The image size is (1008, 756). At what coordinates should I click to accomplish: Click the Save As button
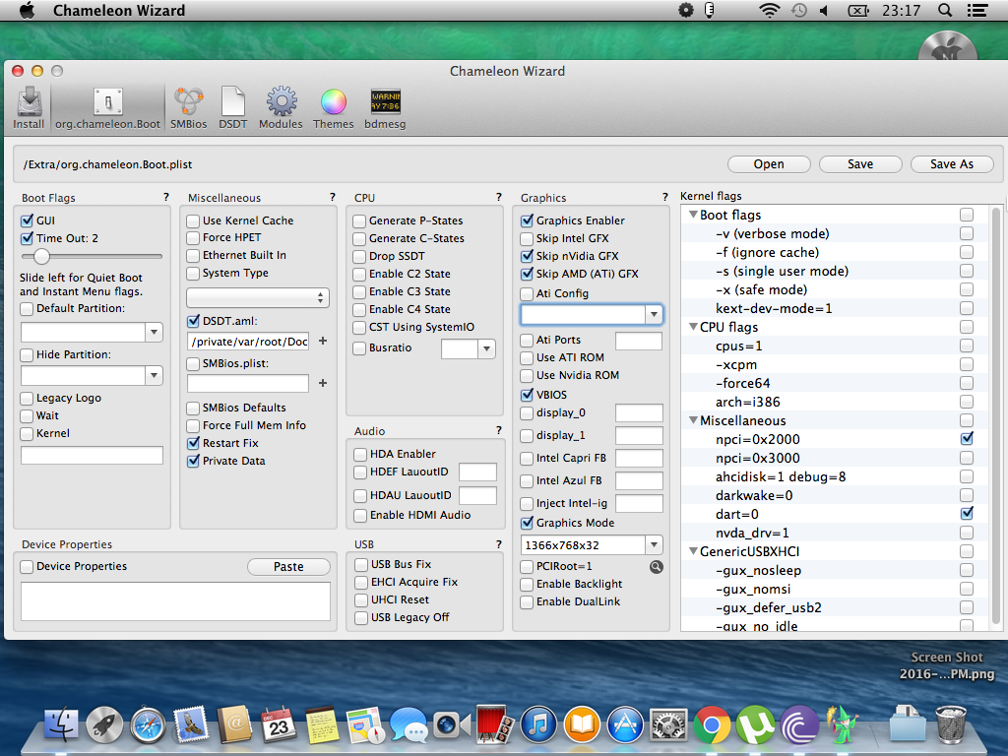951,164
